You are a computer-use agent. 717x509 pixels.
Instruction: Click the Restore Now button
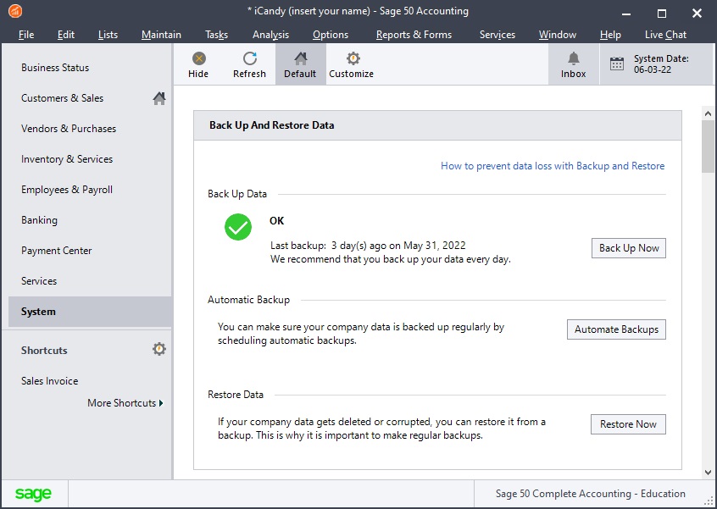tap(628, 424)
